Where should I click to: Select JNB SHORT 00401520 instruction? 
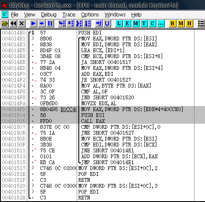coord(107,98)
